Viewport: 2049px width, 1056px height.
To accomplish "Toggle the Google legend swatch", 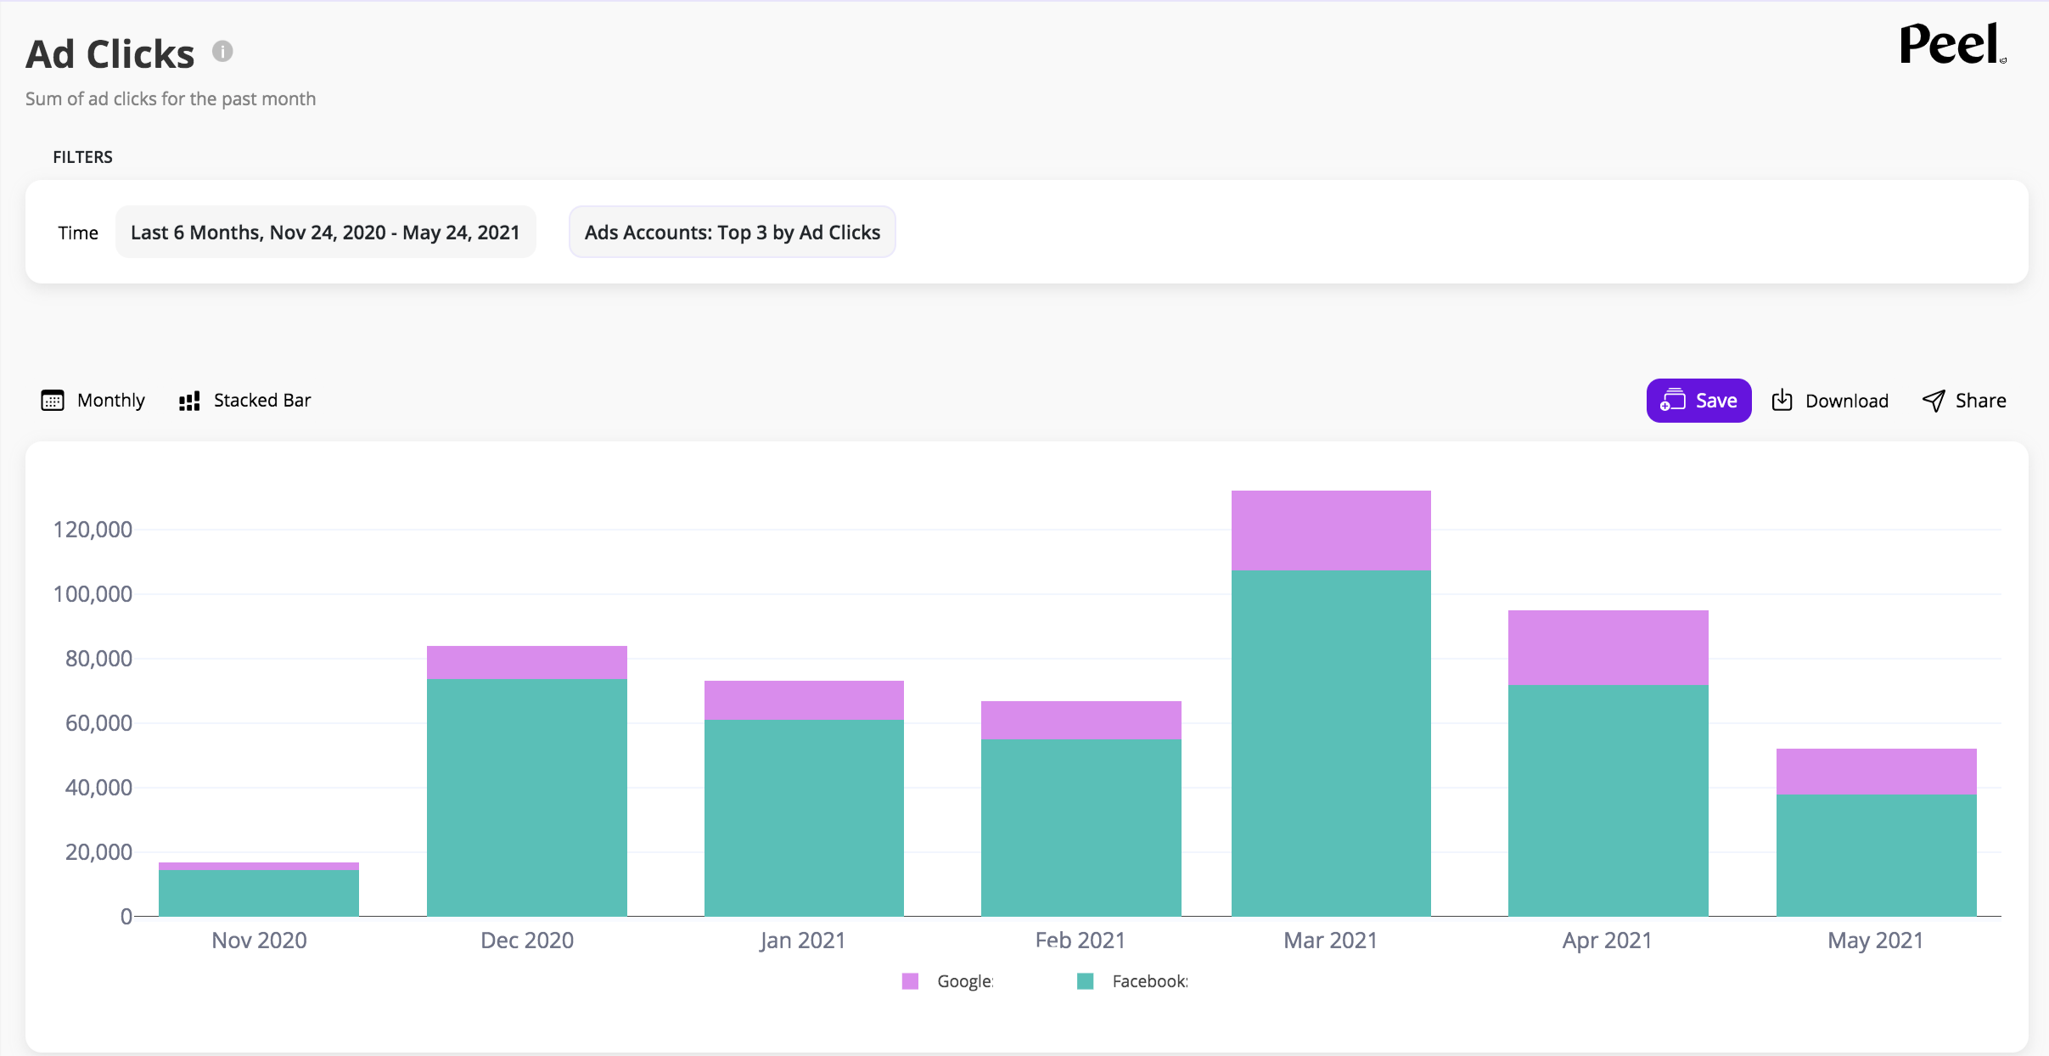I will (x=910, y=981).
